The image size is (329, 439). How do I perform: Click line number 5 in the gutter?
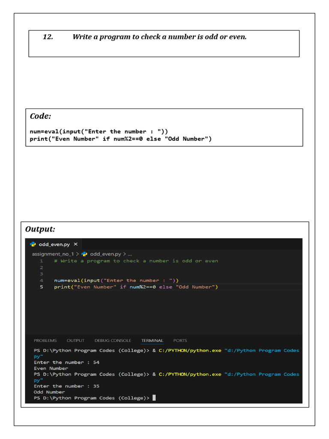tap(42, 287)
